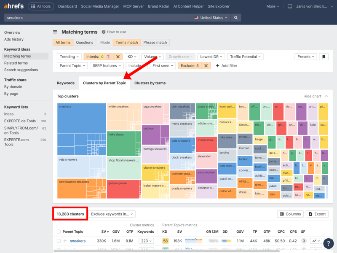The height and width of the screenshot is (253, 337).
Task: Check the sneakers row checkbox
Action: (x=59, y=241)
